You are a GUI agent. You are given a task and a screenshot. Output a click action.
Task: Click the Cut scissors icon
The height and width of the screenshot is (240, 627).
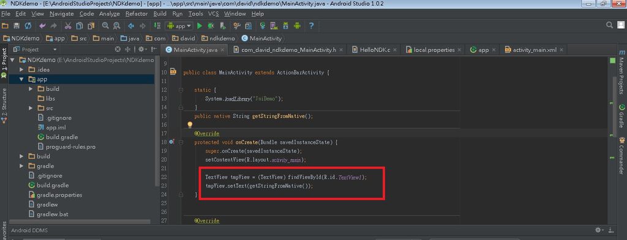[68, 26]
